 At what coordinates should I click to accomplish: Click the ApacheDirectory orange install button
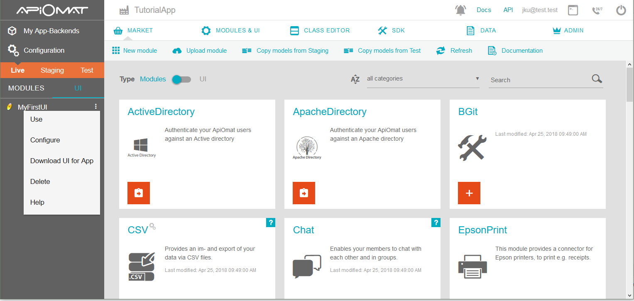[x=304, y=193]
